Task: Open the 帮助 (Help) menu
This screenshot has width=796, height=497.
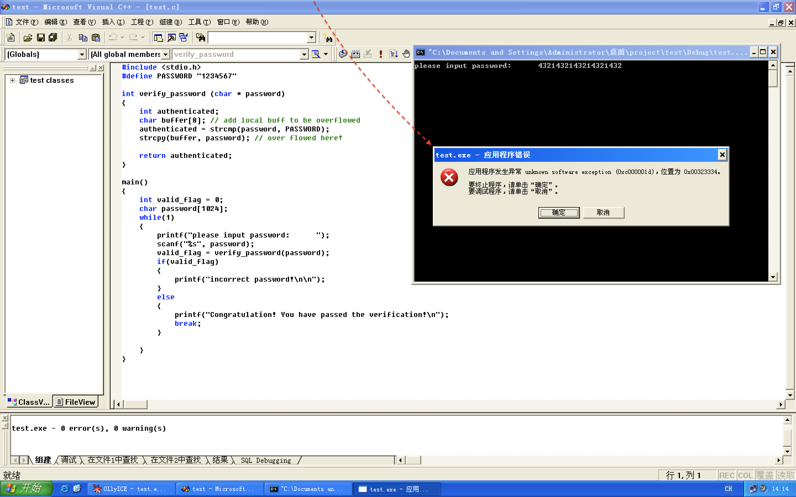Action: (257, 22)
